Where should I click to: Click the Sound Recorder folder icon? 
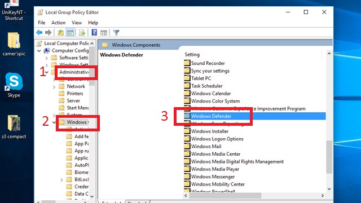coord(187,63)
